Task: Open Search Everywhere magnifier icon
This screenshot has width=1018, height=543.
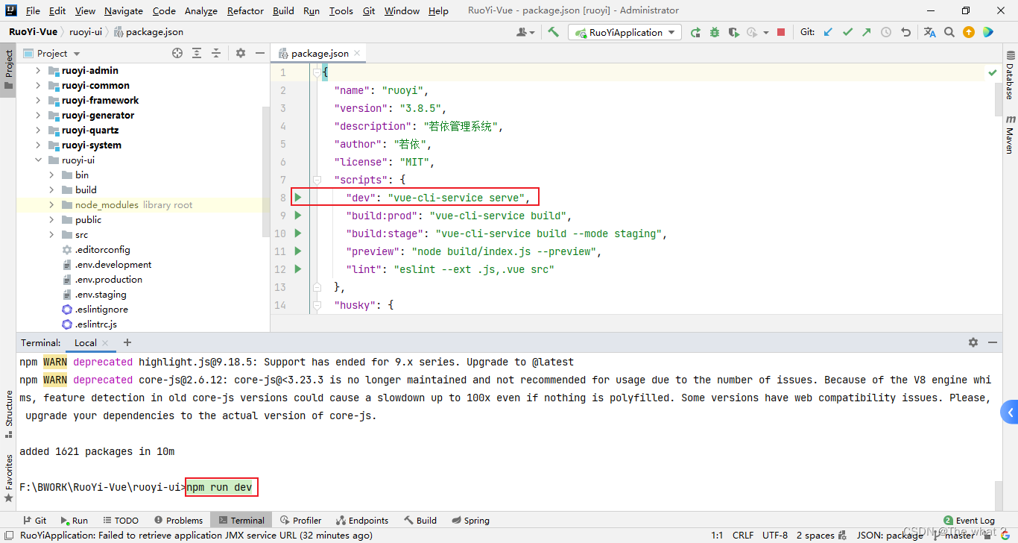Action: [x=949, y=32]
